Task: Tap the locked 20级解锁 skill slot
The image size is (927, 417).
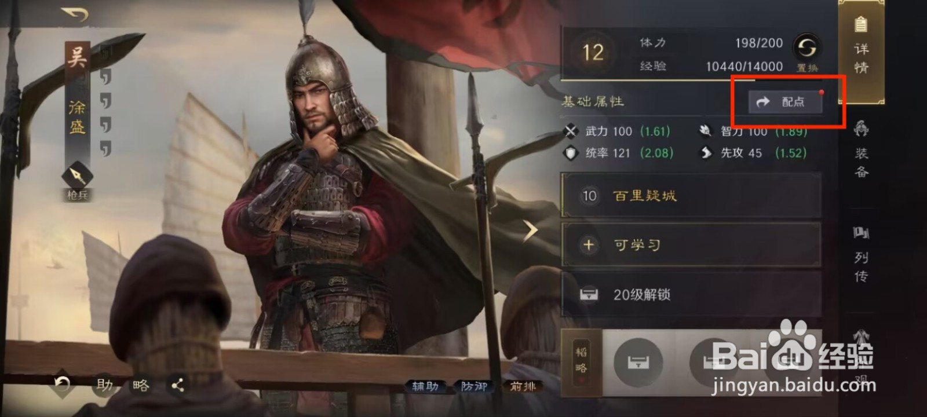Action: (691, 294)
